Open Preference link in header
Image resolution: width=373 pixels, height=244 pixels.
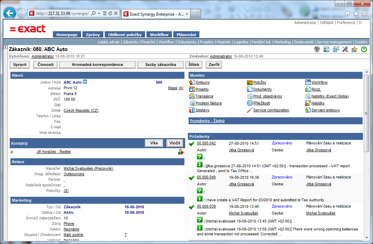point(346,23)
